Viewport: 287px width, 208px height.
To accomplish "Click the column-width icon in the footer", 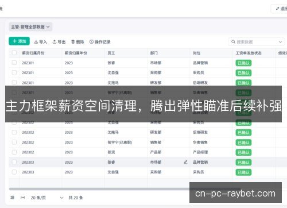I will [x=22, y=198].
